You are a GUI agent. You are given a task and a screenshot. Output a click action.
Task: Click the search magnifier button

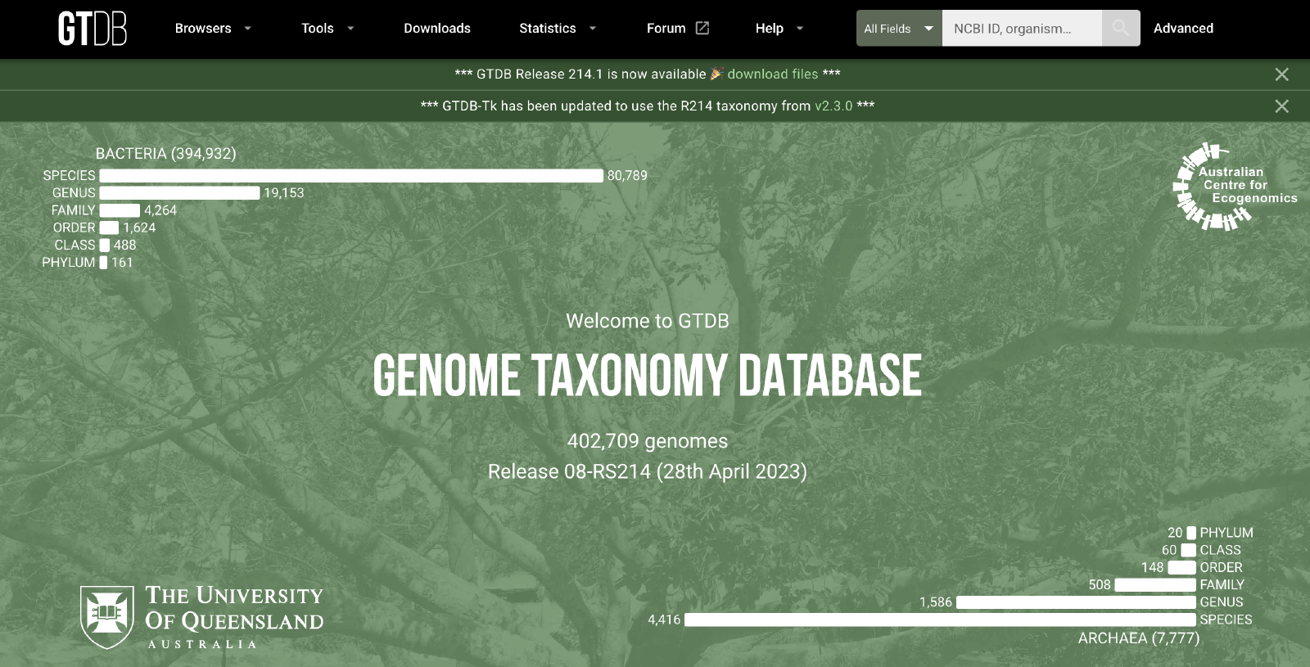[x=1120, y=29]
